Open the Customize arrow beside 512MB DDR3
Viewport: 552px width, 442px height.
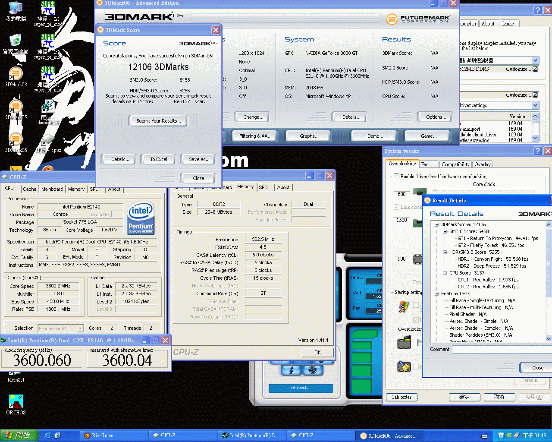point(535,69)
